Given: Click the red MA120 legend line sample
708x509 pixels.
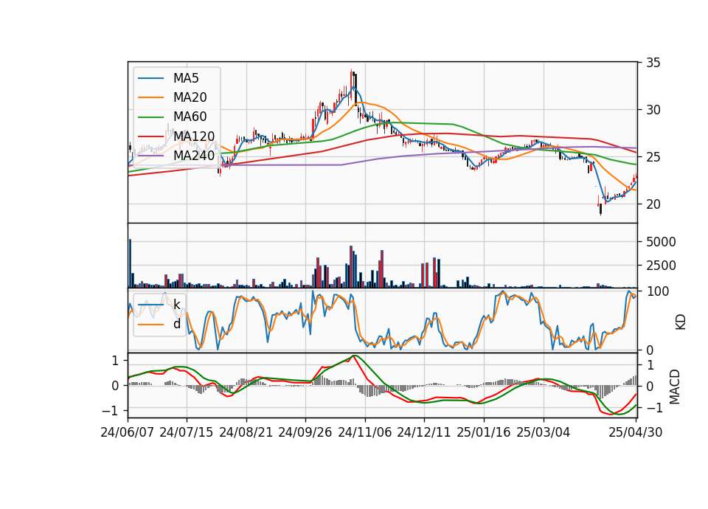Looking at the screenshot, I should tap(150, 136).
